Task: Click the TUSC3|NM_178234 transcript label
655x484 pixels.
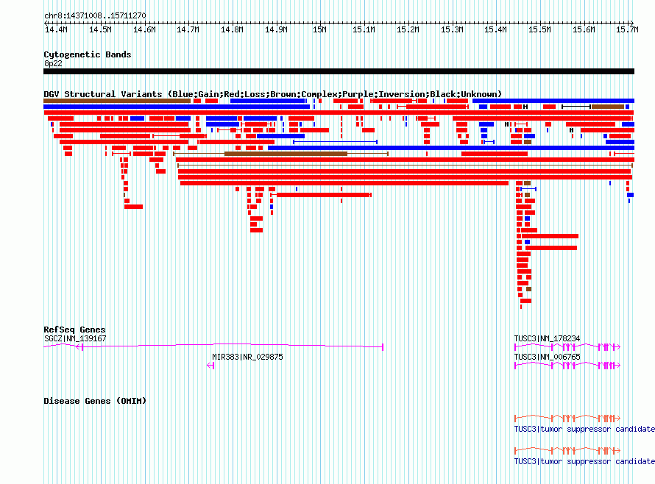Action: [x=547, y=338]
